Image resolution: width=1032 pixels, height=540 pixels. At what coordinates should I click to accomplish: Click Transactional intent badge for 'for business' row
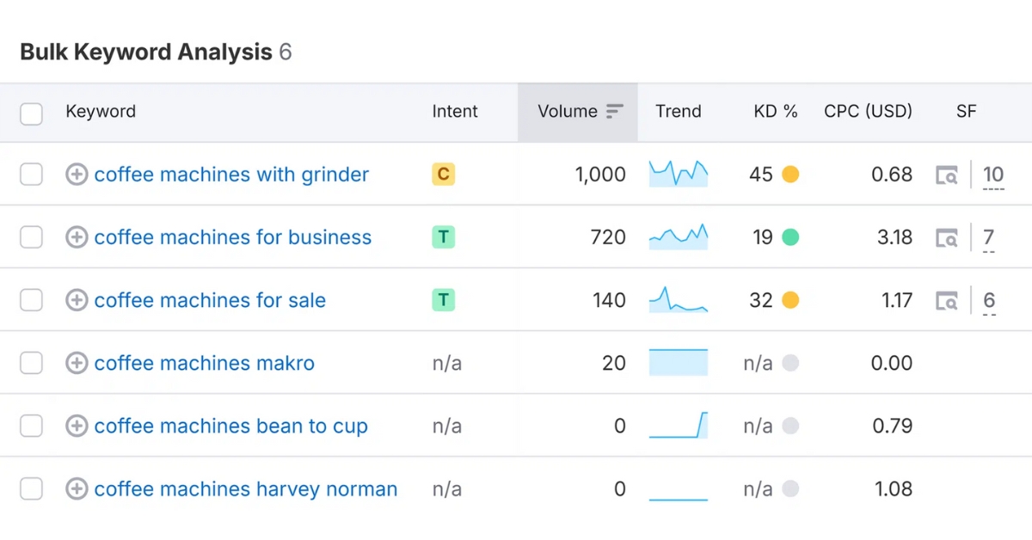pos(443,237)
